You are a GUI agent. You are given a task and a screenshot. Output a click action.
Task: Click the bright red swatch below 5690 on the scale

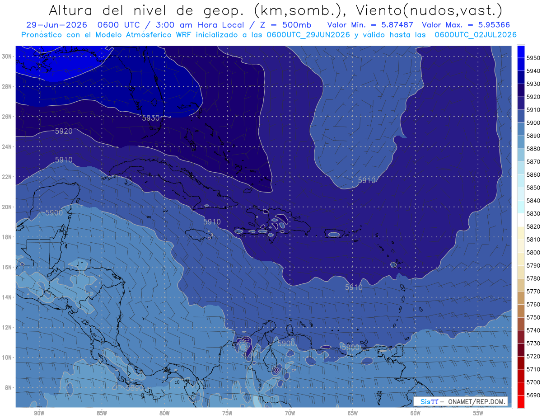(521, 401)
